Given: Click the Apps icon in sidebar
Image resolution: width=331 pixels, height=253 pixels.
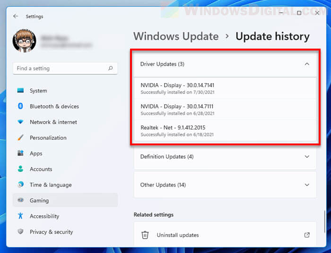Looking at the screenshot, I should tap(20, 153).
